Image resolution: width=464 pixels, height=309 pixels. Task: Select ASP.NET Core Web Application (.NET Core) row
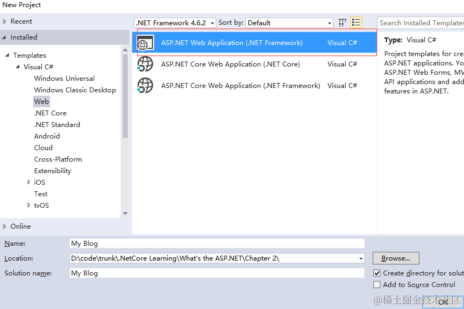point(254,64)
